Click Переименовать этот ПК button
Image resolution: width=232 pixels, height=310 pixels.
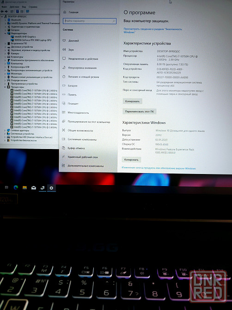[139, 112]
